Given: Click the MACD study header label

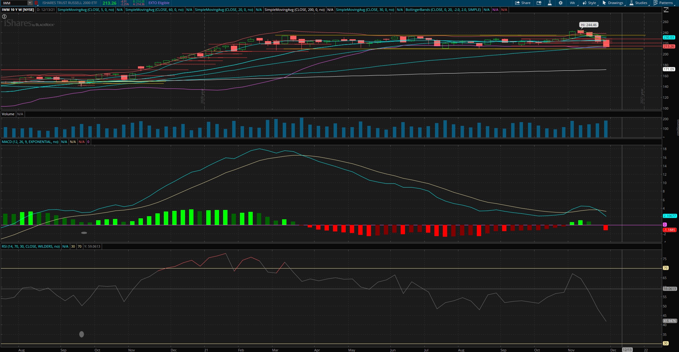Looking at the screenshot, I should [30, 142].
